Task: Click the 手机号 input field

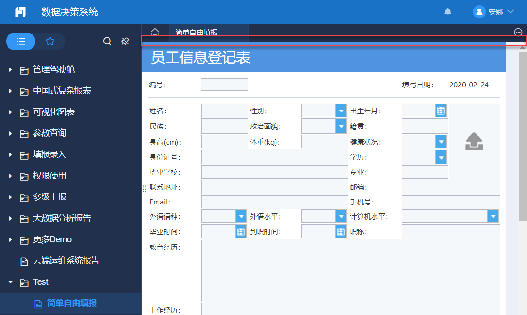Action: (x=451, y=202)
